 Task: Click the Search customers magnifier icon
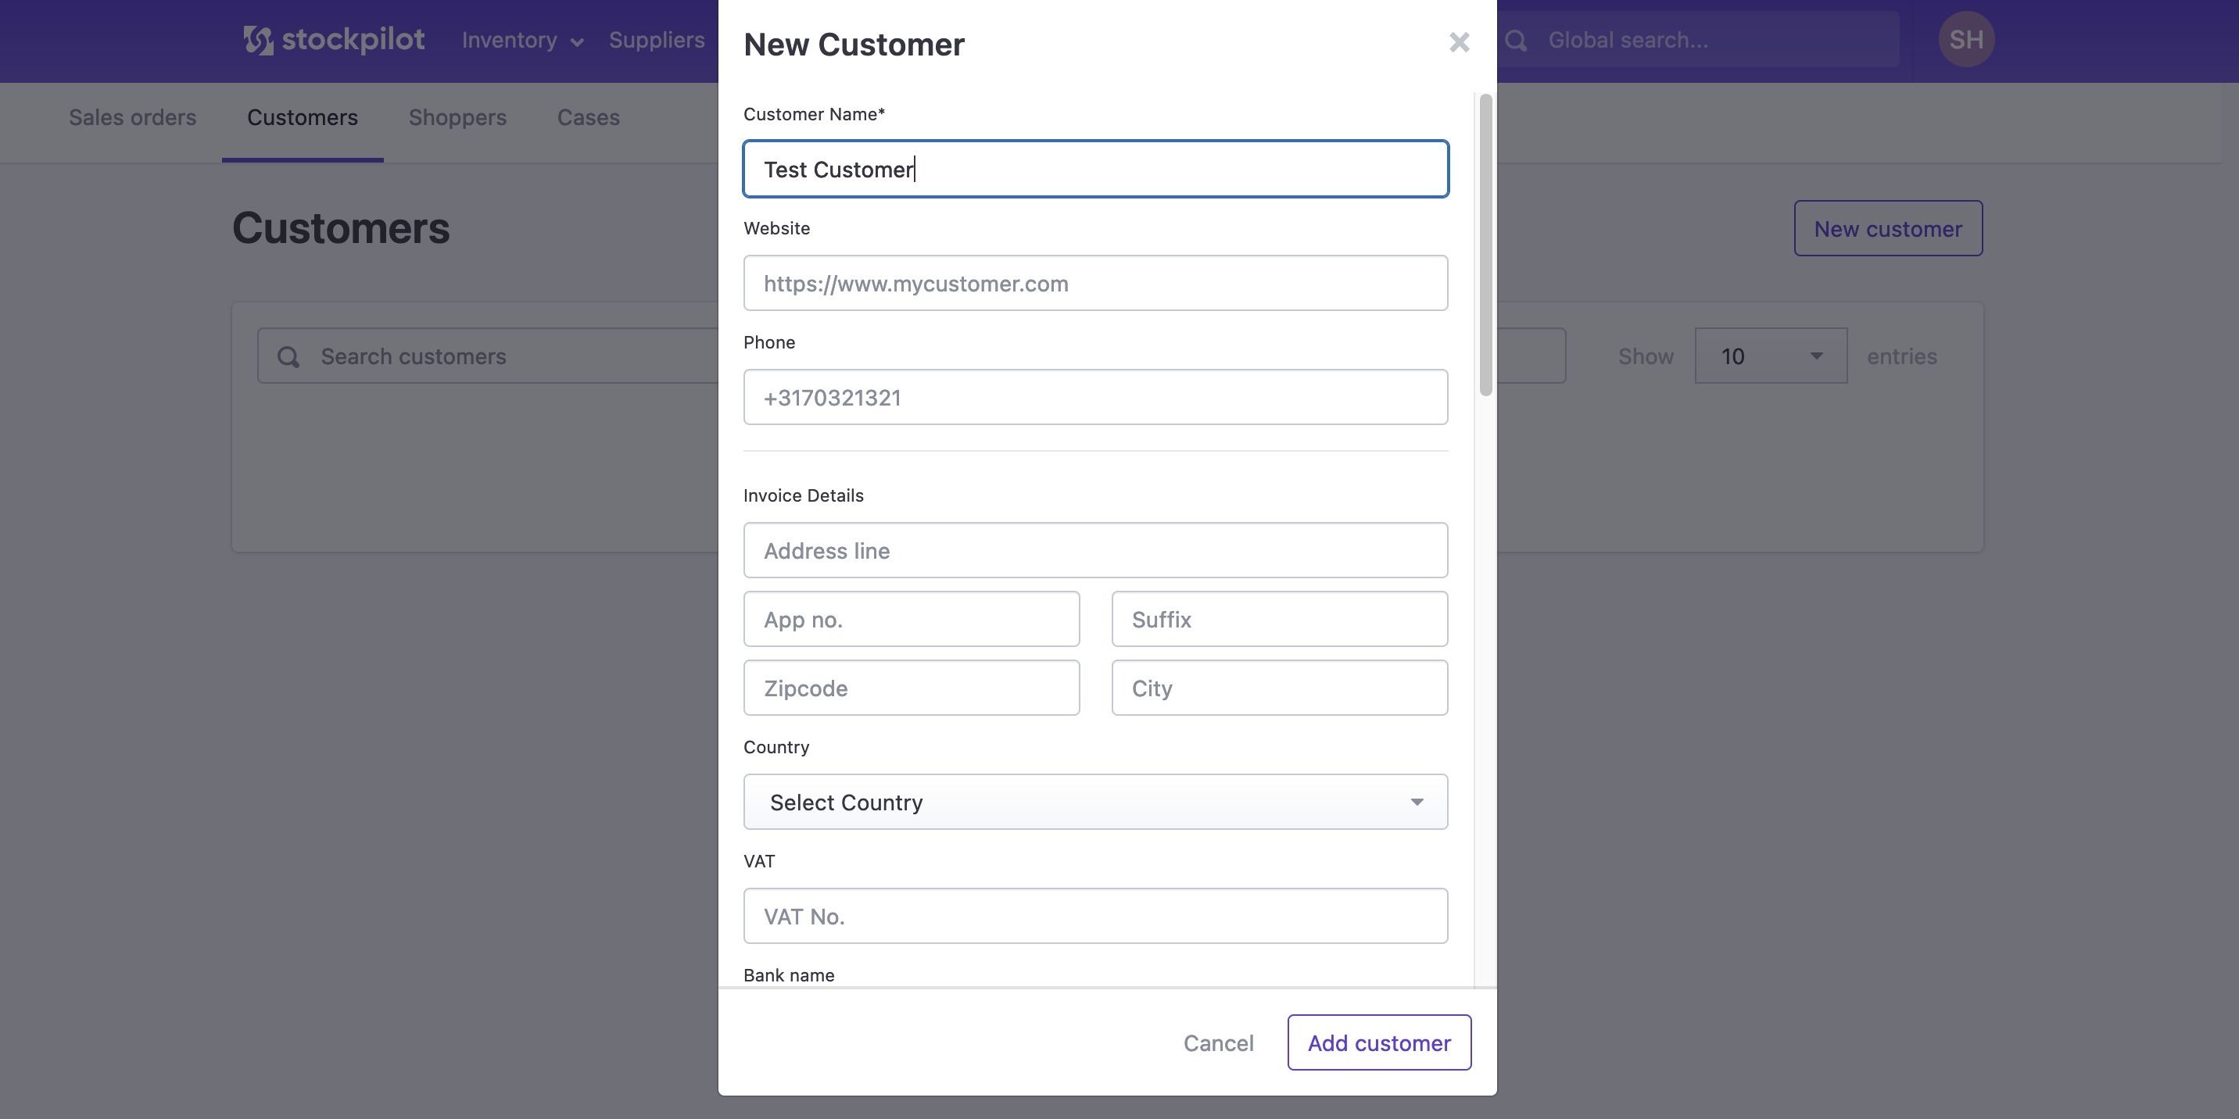(288, 356)
